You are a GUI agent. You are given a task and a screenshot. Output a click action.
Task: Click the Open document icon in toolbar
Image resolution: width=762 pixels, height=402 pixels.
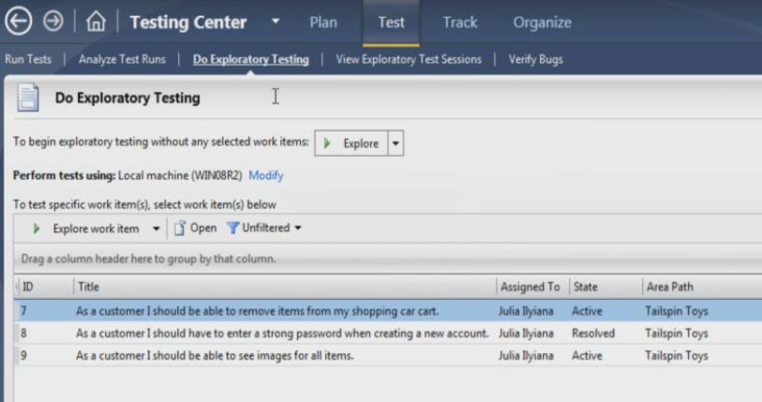180,228
